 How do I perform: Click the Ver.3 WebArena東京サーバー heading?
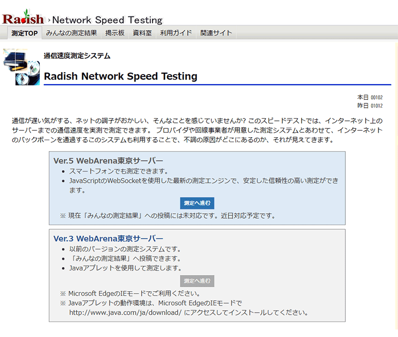click(108, 239)
